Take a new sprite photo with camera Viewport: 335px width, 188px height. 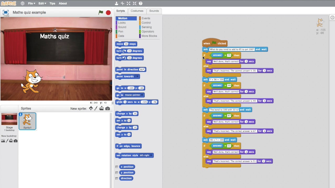pos(108,109)
